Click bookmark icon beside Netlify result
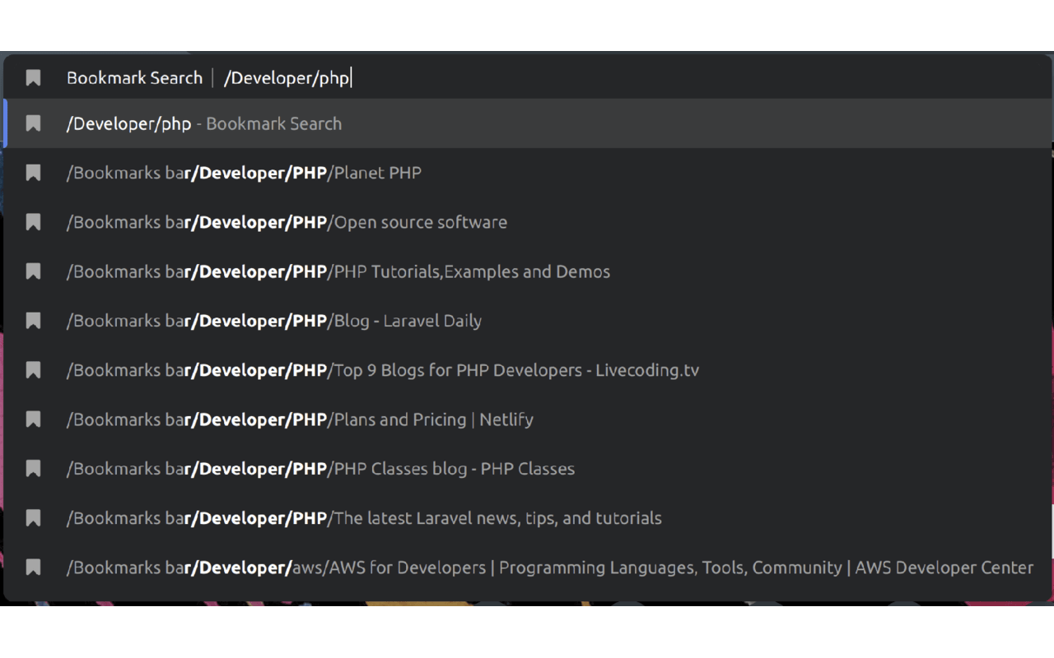 pyautogui.click(x=33, y=419)
